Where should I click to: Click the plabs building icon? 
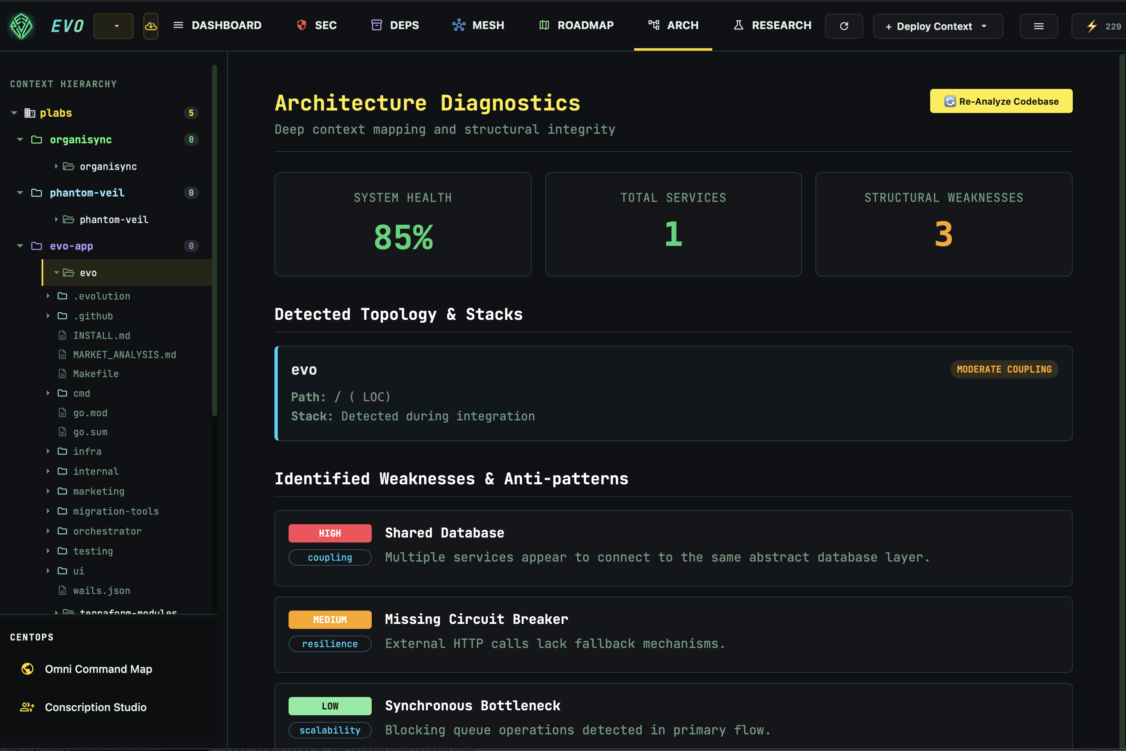(30, 113)
